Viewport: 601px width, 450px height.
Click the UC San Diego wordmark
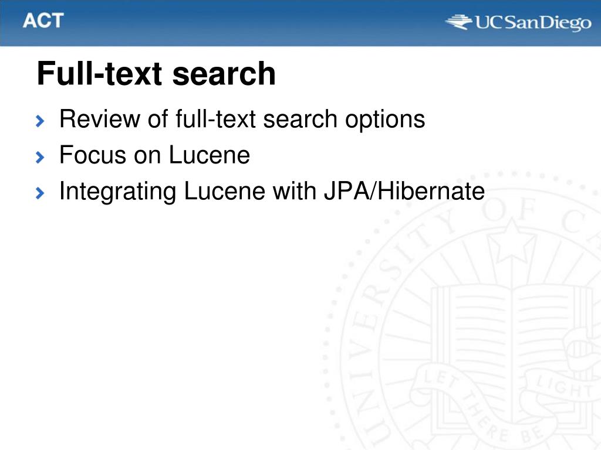pyautogui.click(x=533, y=23)
